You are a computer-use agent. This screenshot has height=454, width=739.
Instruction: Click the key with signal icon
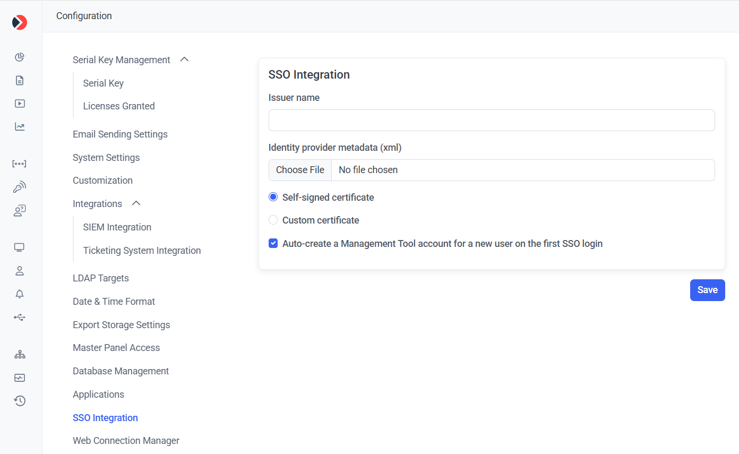[x=20, y=187]
